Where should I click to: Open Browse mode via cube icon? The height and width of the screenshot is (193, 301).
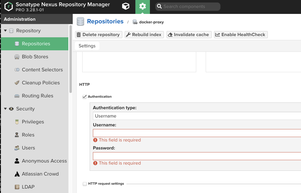click(126, 6)
